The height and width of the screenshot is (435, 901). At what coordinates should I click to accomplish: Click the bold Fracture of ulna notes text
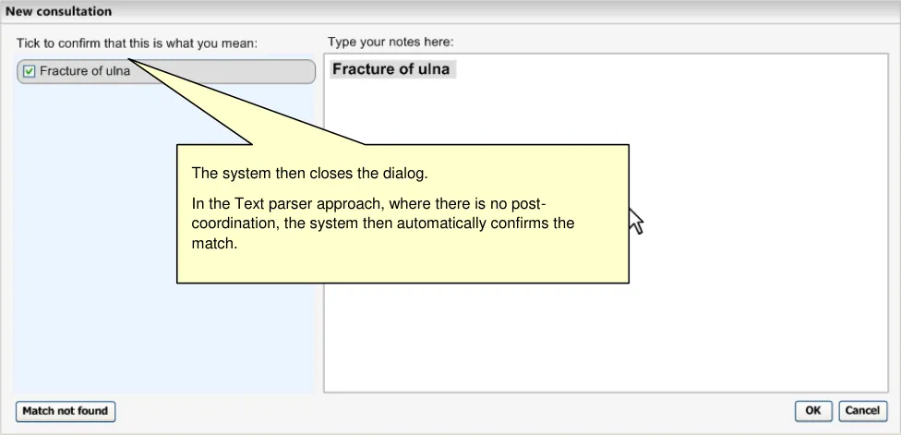391,69
